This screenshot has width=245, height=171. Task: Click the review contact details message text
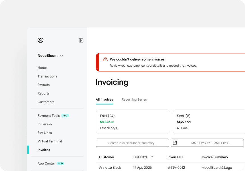(153, 66)
